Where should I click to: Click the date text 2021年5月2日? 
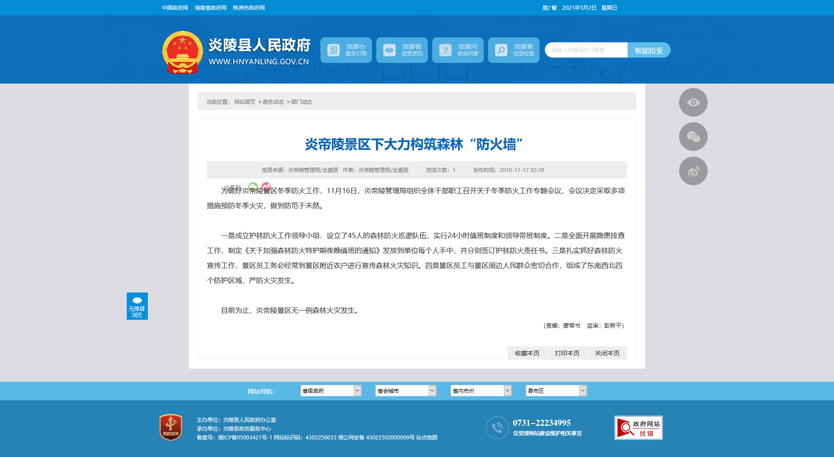(x=579, y=8)
